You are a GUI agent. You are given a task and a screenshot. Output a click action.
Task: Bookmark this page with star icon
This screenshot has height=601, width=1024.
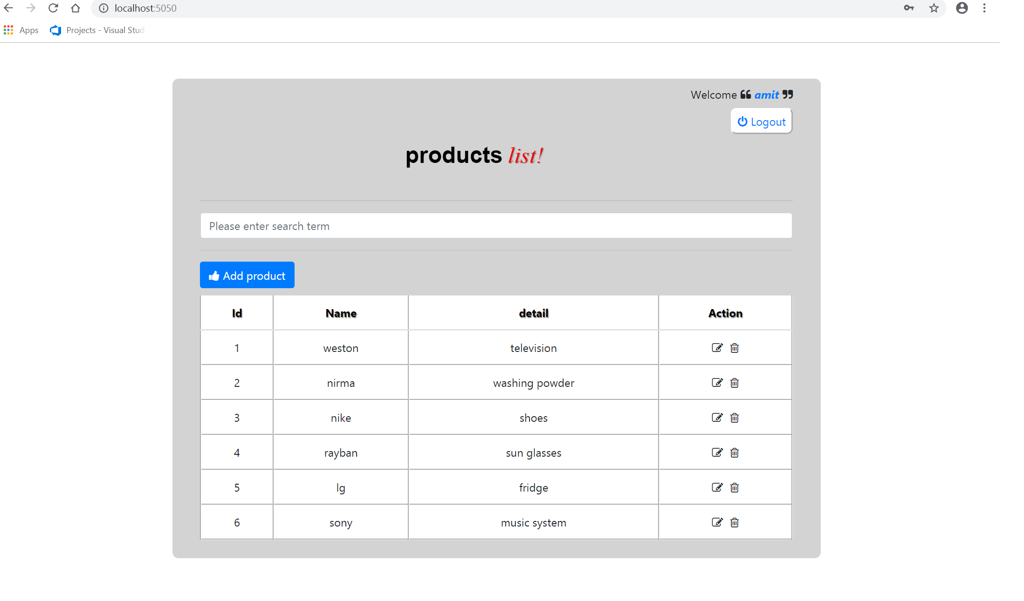tap(934, 8)
